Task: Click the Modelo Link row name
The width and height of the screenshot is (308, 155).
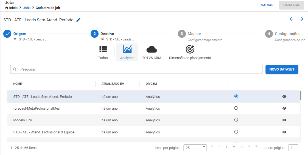Action: tap(23, 120)
